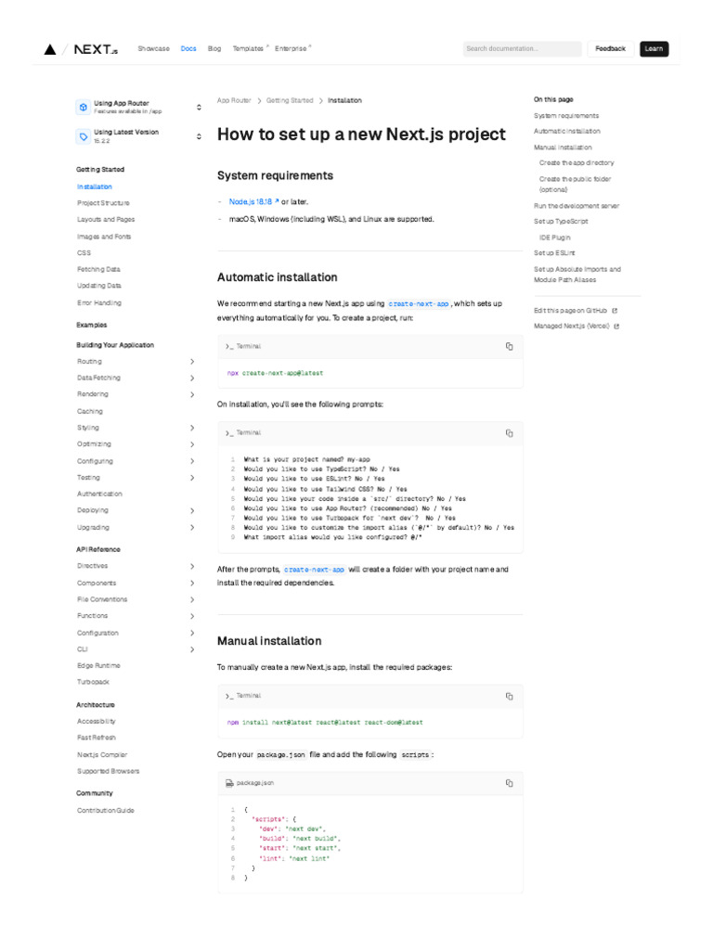The image size is (713, 950).
Task: Click the Vercel triangle logo
Action: point(50,49)
